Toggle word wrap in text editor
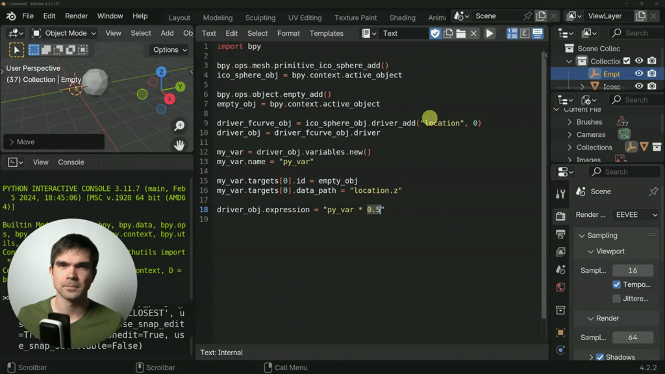Image resolution: width=665 pixels, height=374 pixels. pyautogui.click(x=525, y=33)
